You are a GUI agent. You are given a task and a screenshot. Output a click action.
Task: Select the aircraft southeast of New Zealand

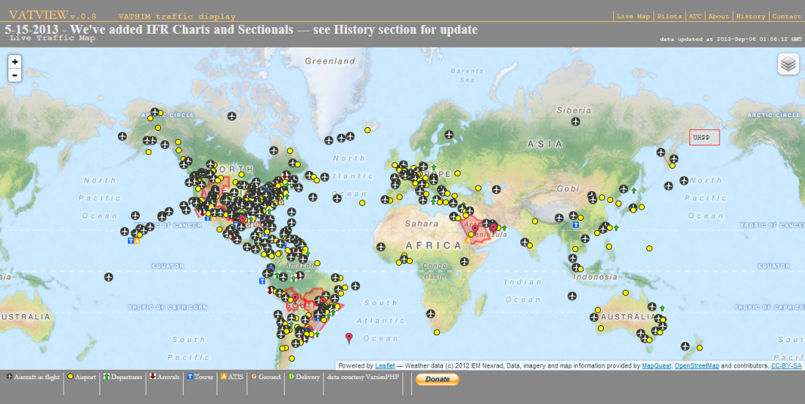point(685,346)
